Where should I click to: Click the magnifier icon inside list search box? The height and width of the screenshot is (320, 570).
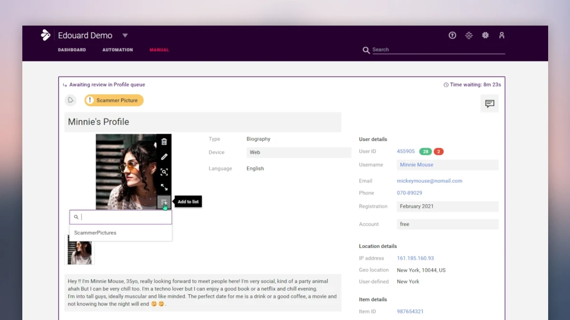pos(76,217)
